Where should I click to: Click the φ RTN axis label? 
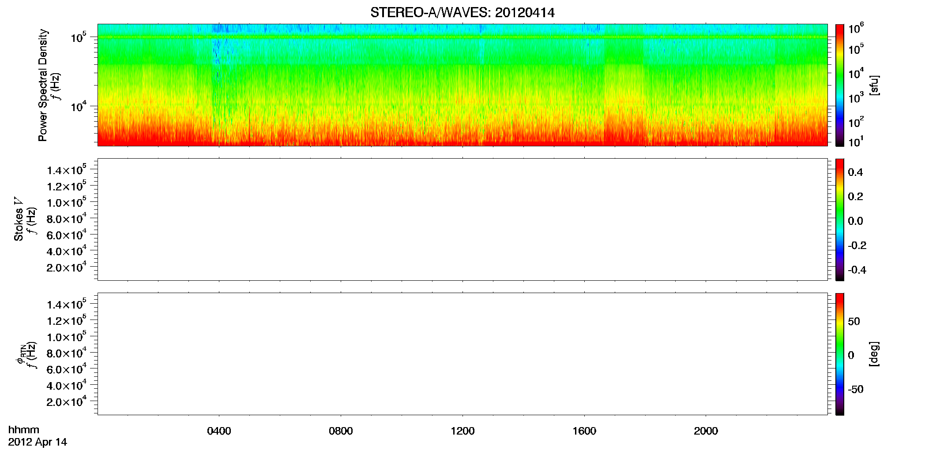click(21, 354)
